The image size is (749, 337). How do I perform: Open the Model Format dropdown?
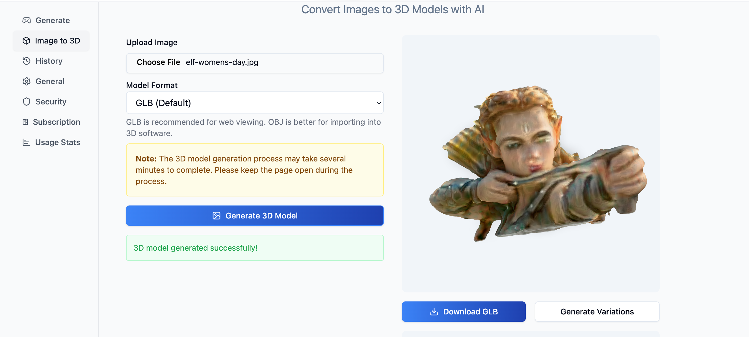[254, 103]
